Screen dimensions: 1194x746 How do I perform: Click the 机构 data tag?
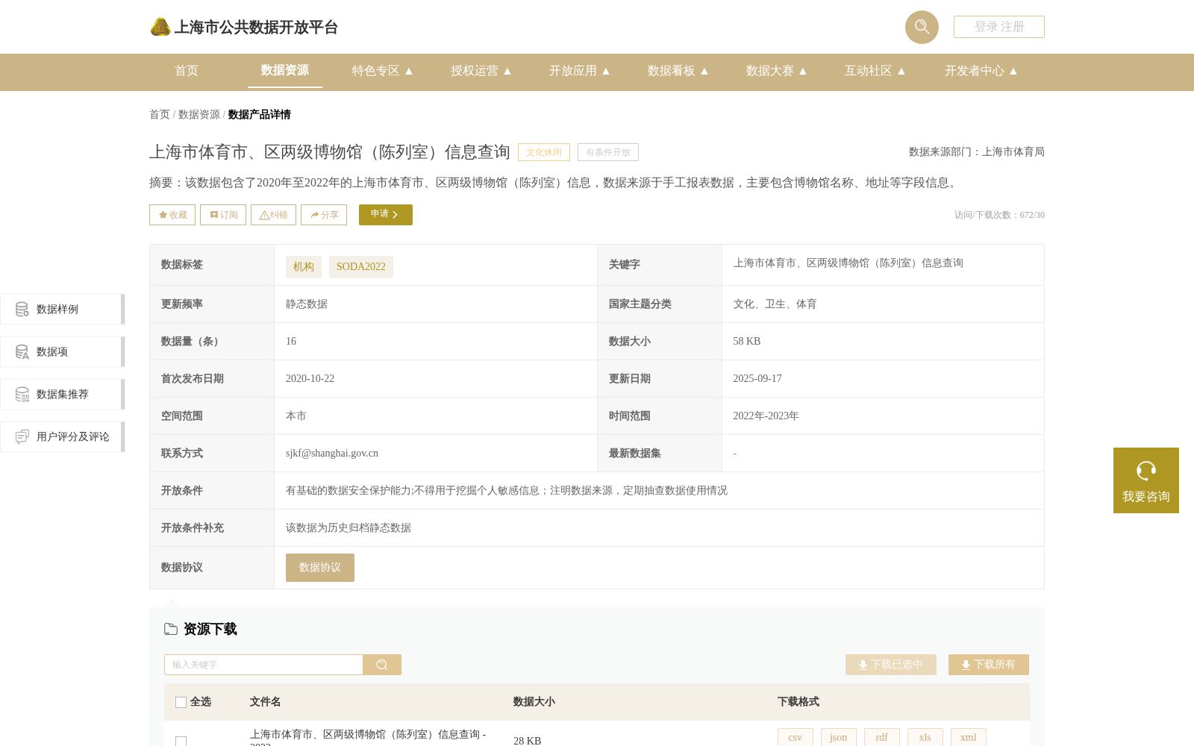tap(304, 267)
